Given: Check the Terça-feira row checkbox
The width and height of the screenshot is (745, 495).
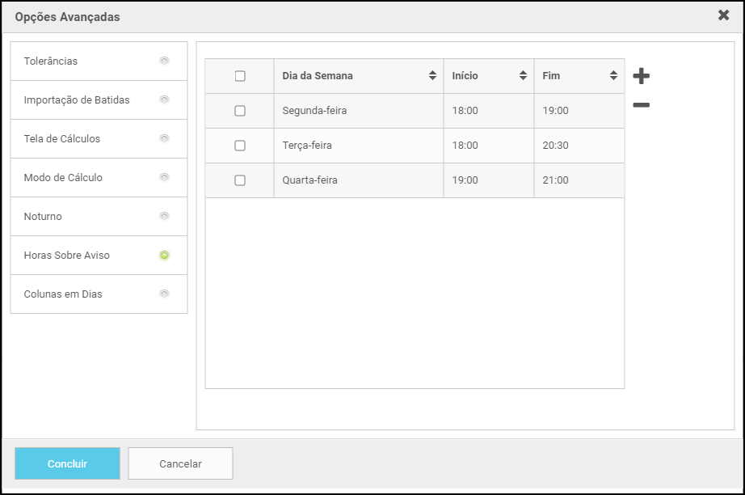Looking at the screenshot, I should pyautogui.click(x=240, y=146).
